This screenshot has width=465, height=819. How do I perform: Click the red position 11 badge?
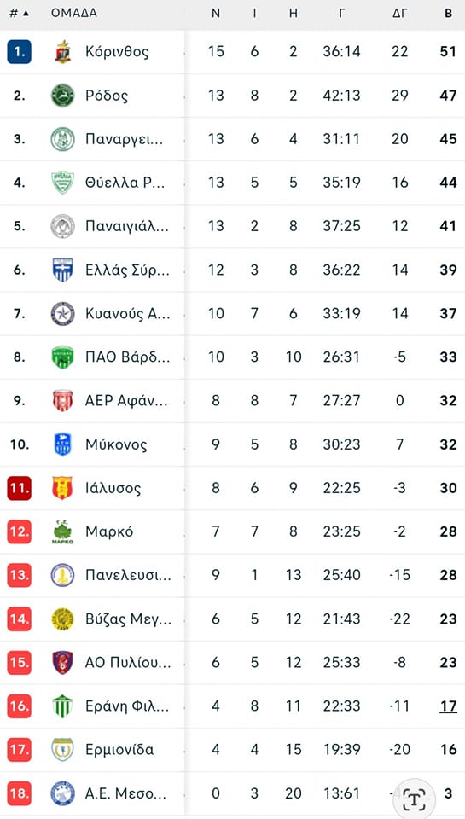[20, 488]
